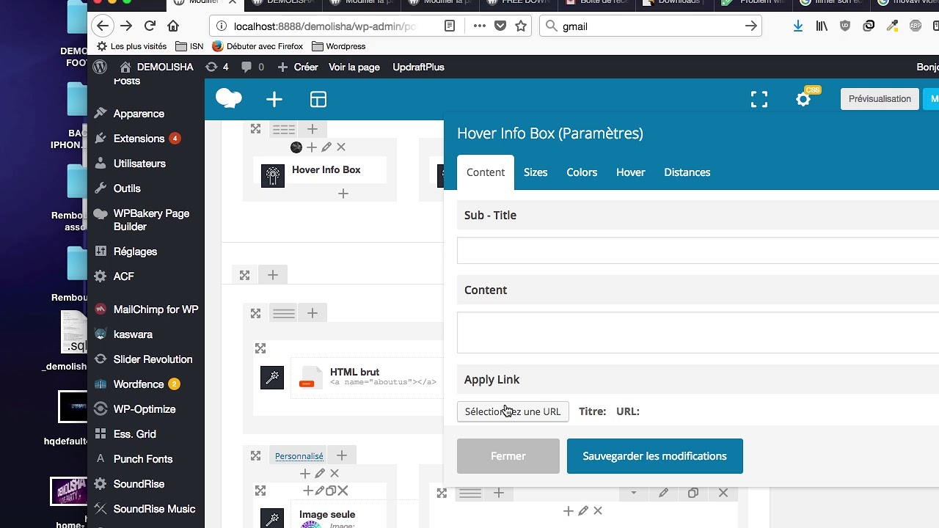
Task: Go to Firefox home page icon
Action: coord(173,26)
